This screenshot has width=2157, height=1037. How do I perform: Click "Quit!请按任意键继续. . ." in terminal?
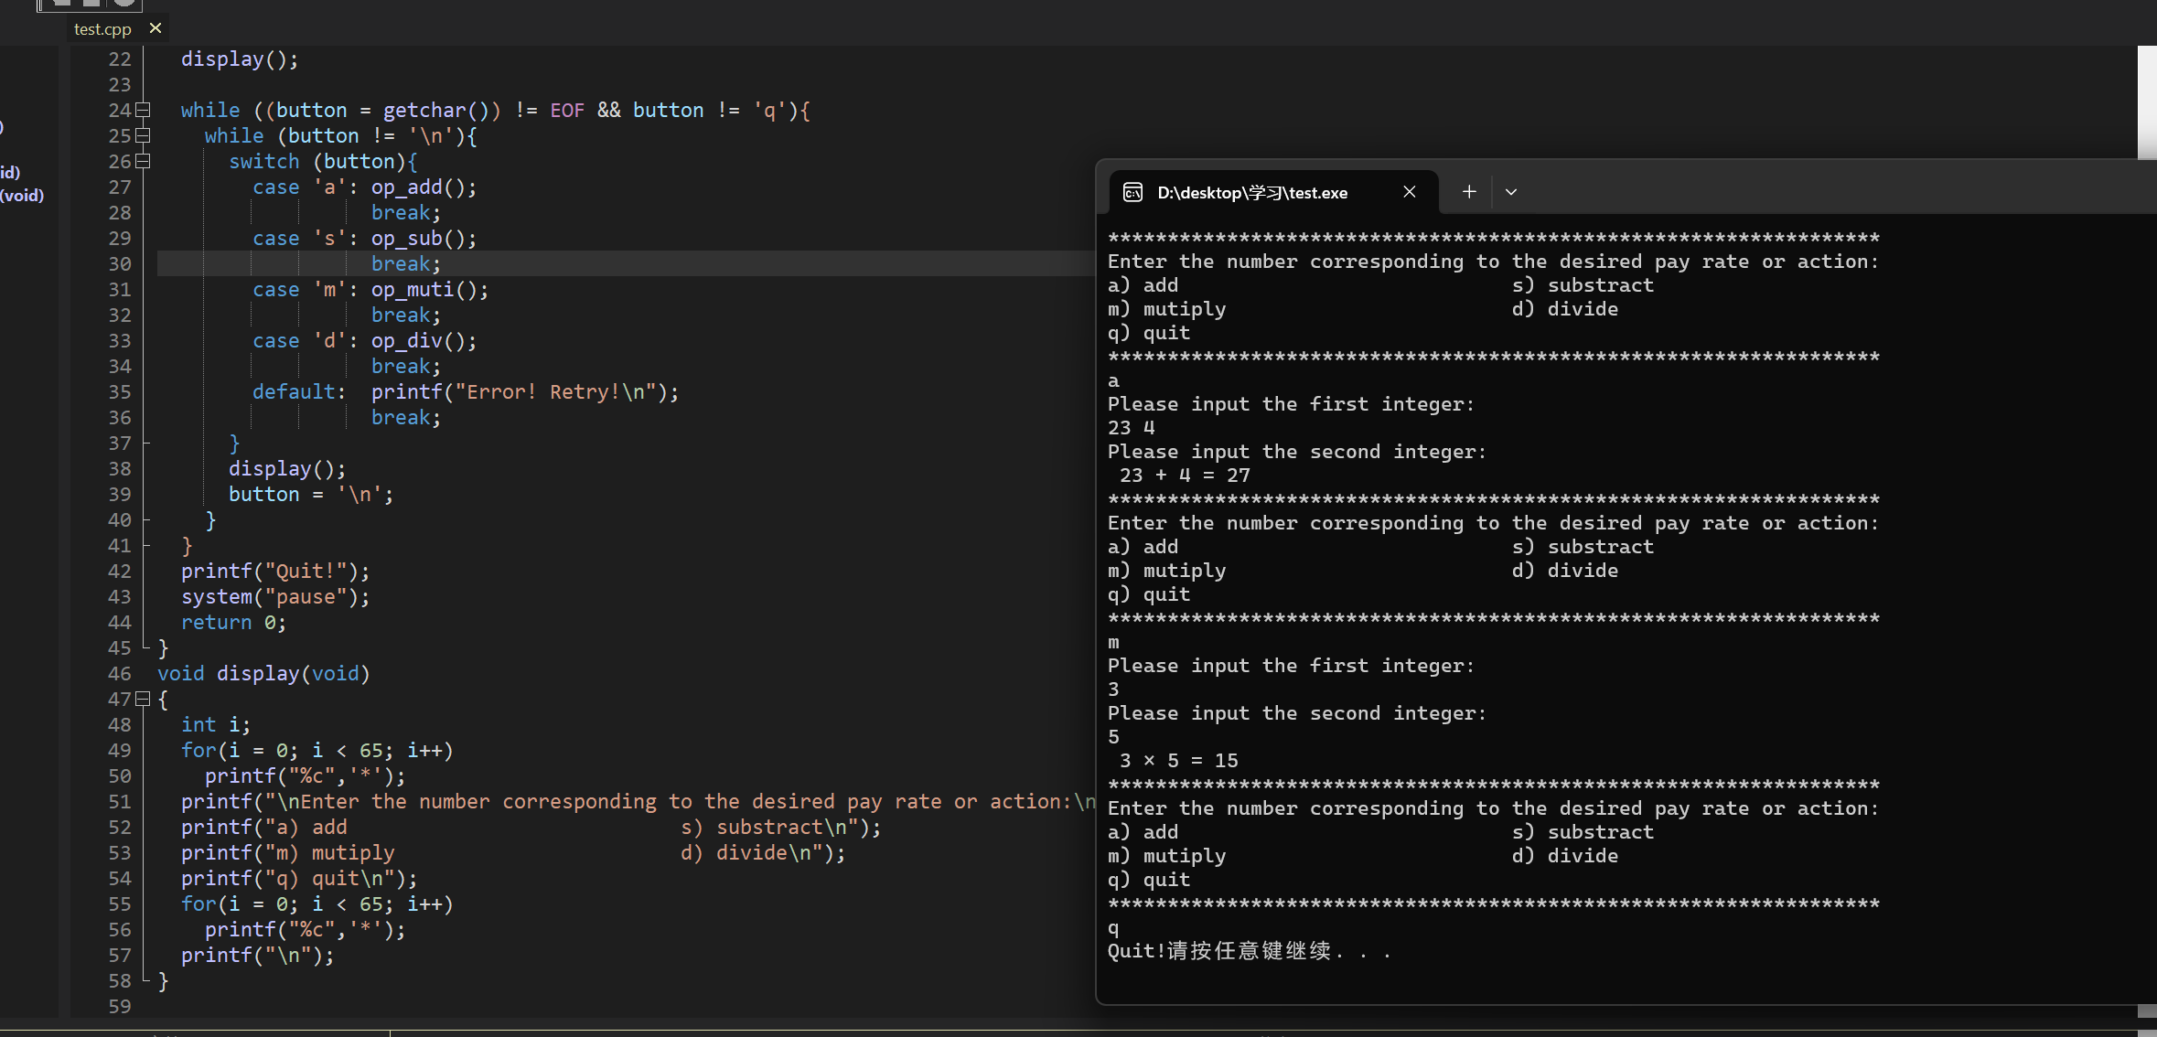click(1250, 951)
